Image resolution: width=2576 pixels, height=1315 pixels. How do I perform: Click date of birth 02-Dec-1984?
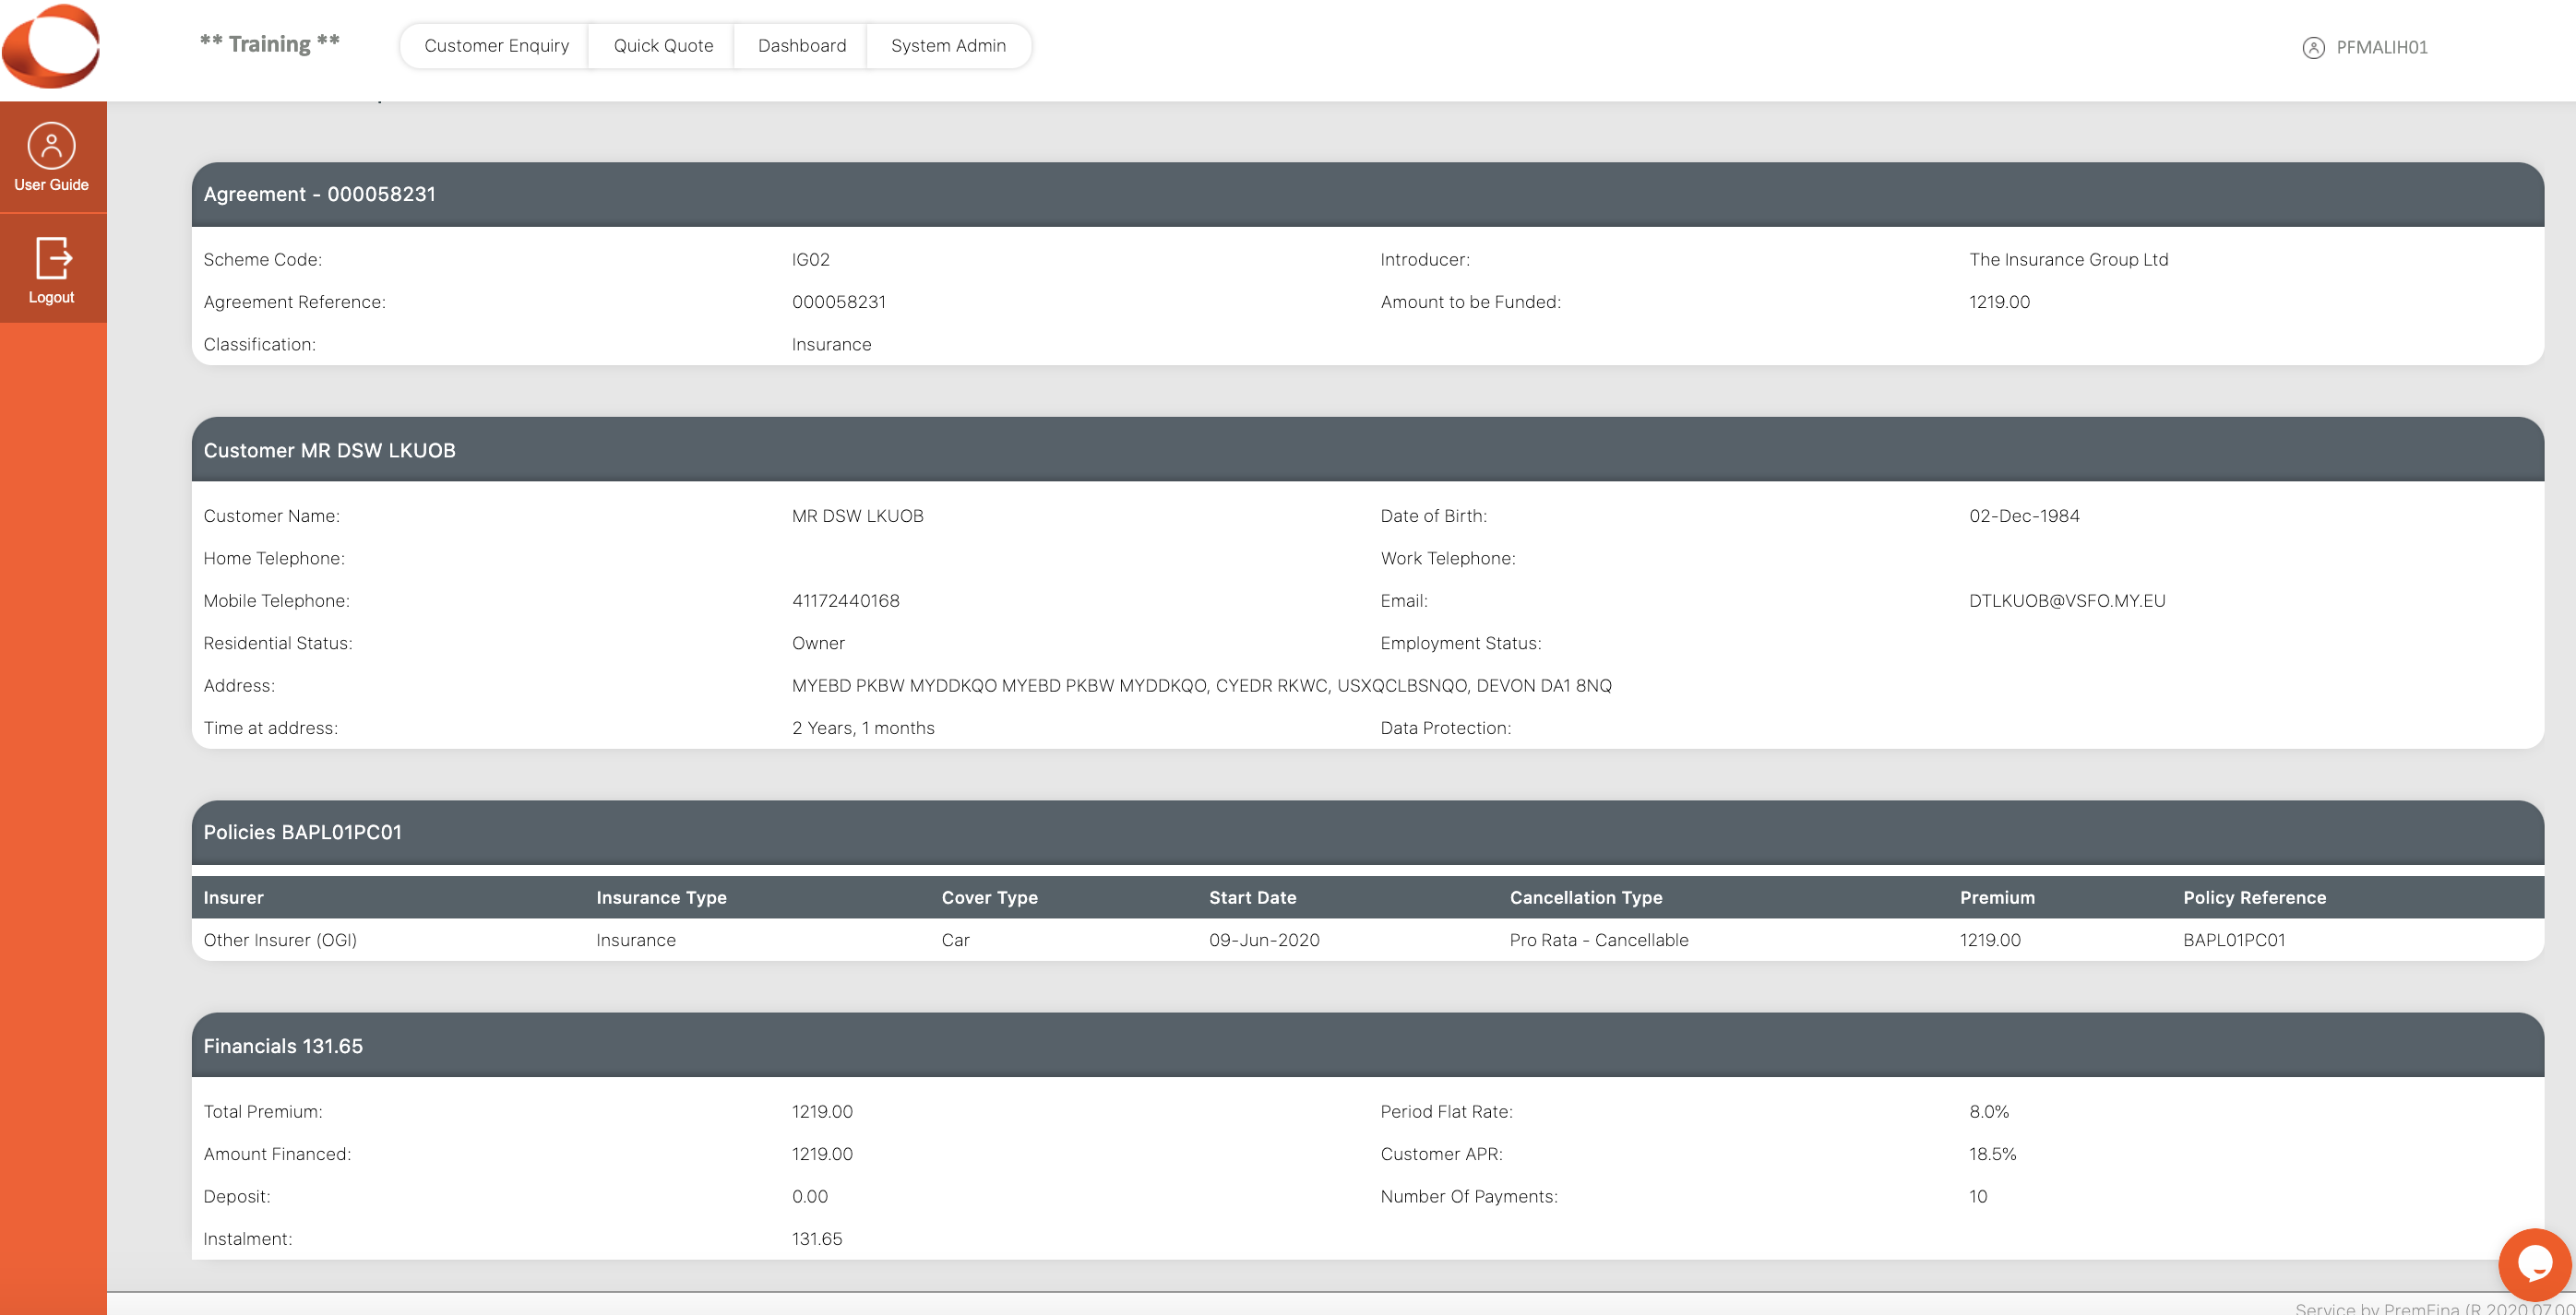point(2024,515)
